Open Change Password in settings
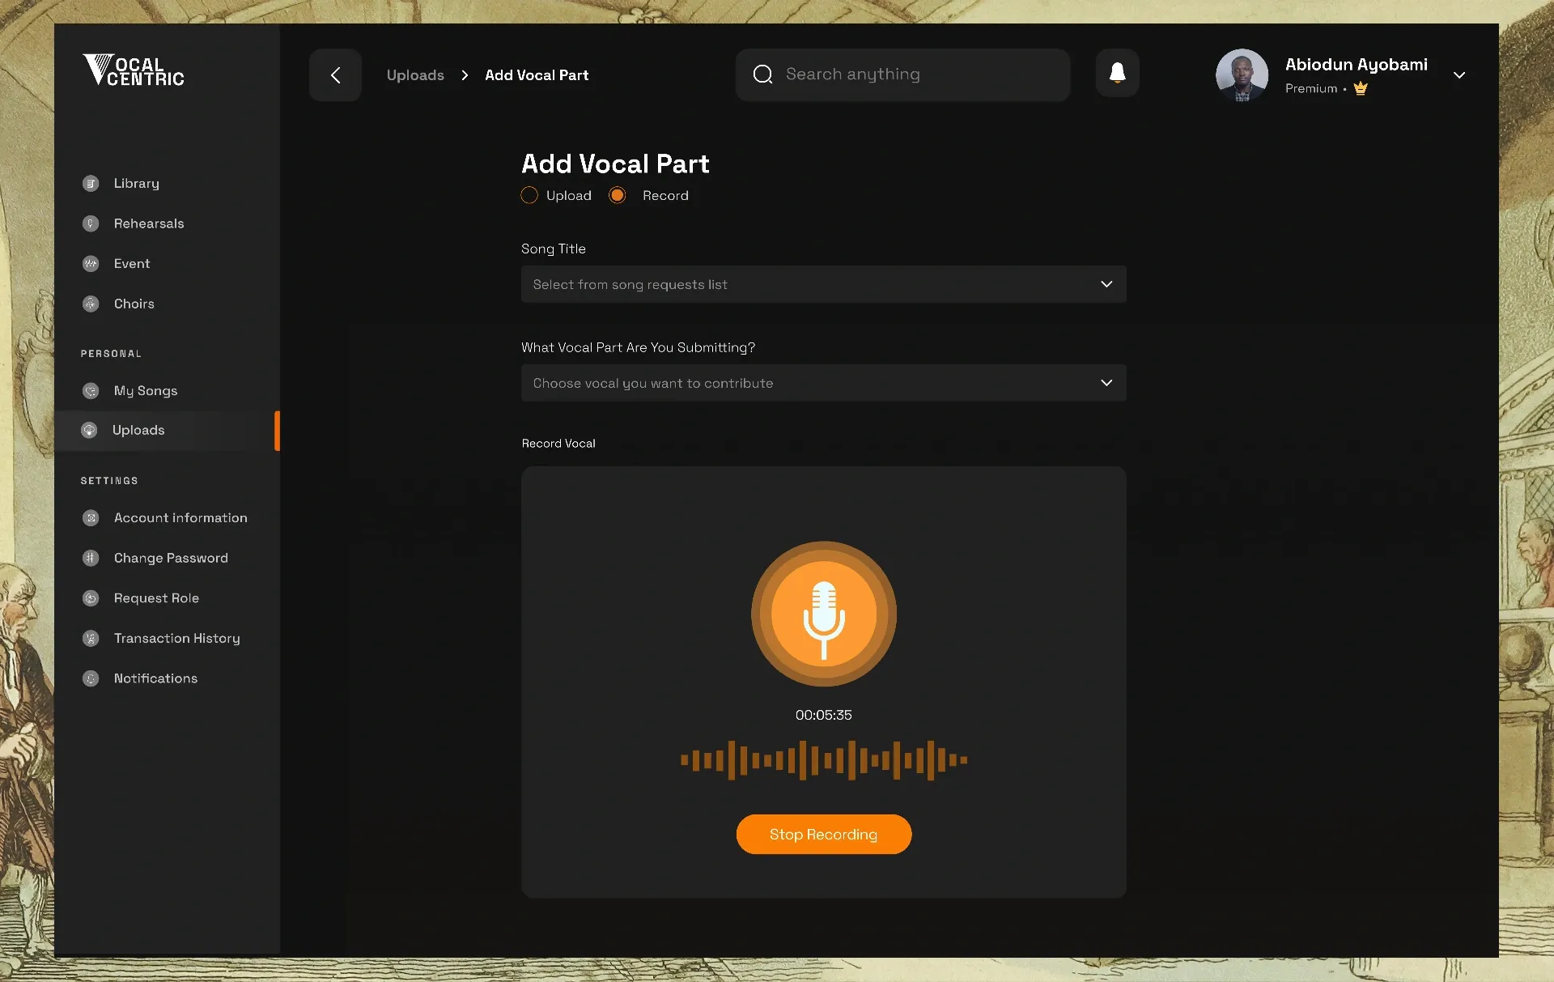 (x=171, y=559)
